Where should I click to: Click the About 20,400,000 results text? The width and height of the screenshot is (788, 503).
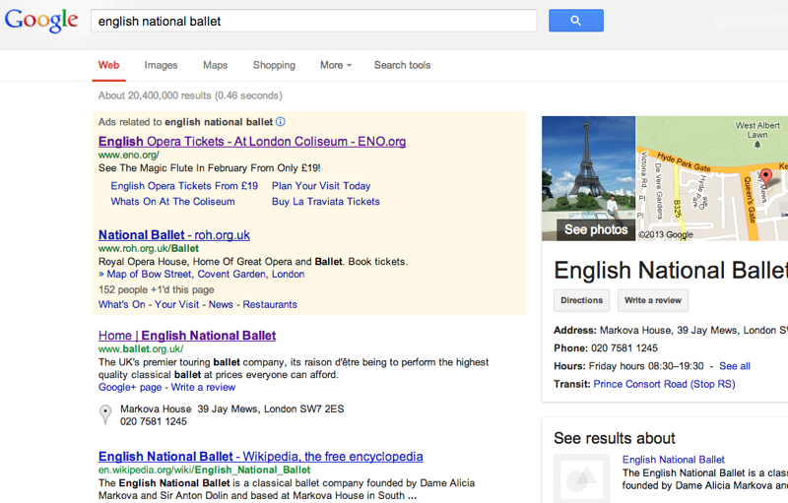190,95
